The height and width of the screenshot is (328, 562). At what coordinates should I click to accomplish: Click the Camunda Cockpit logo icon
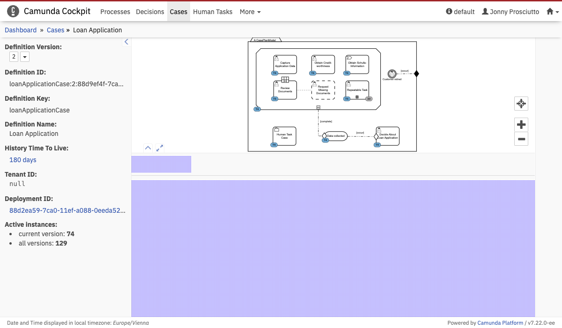(14, 11)
